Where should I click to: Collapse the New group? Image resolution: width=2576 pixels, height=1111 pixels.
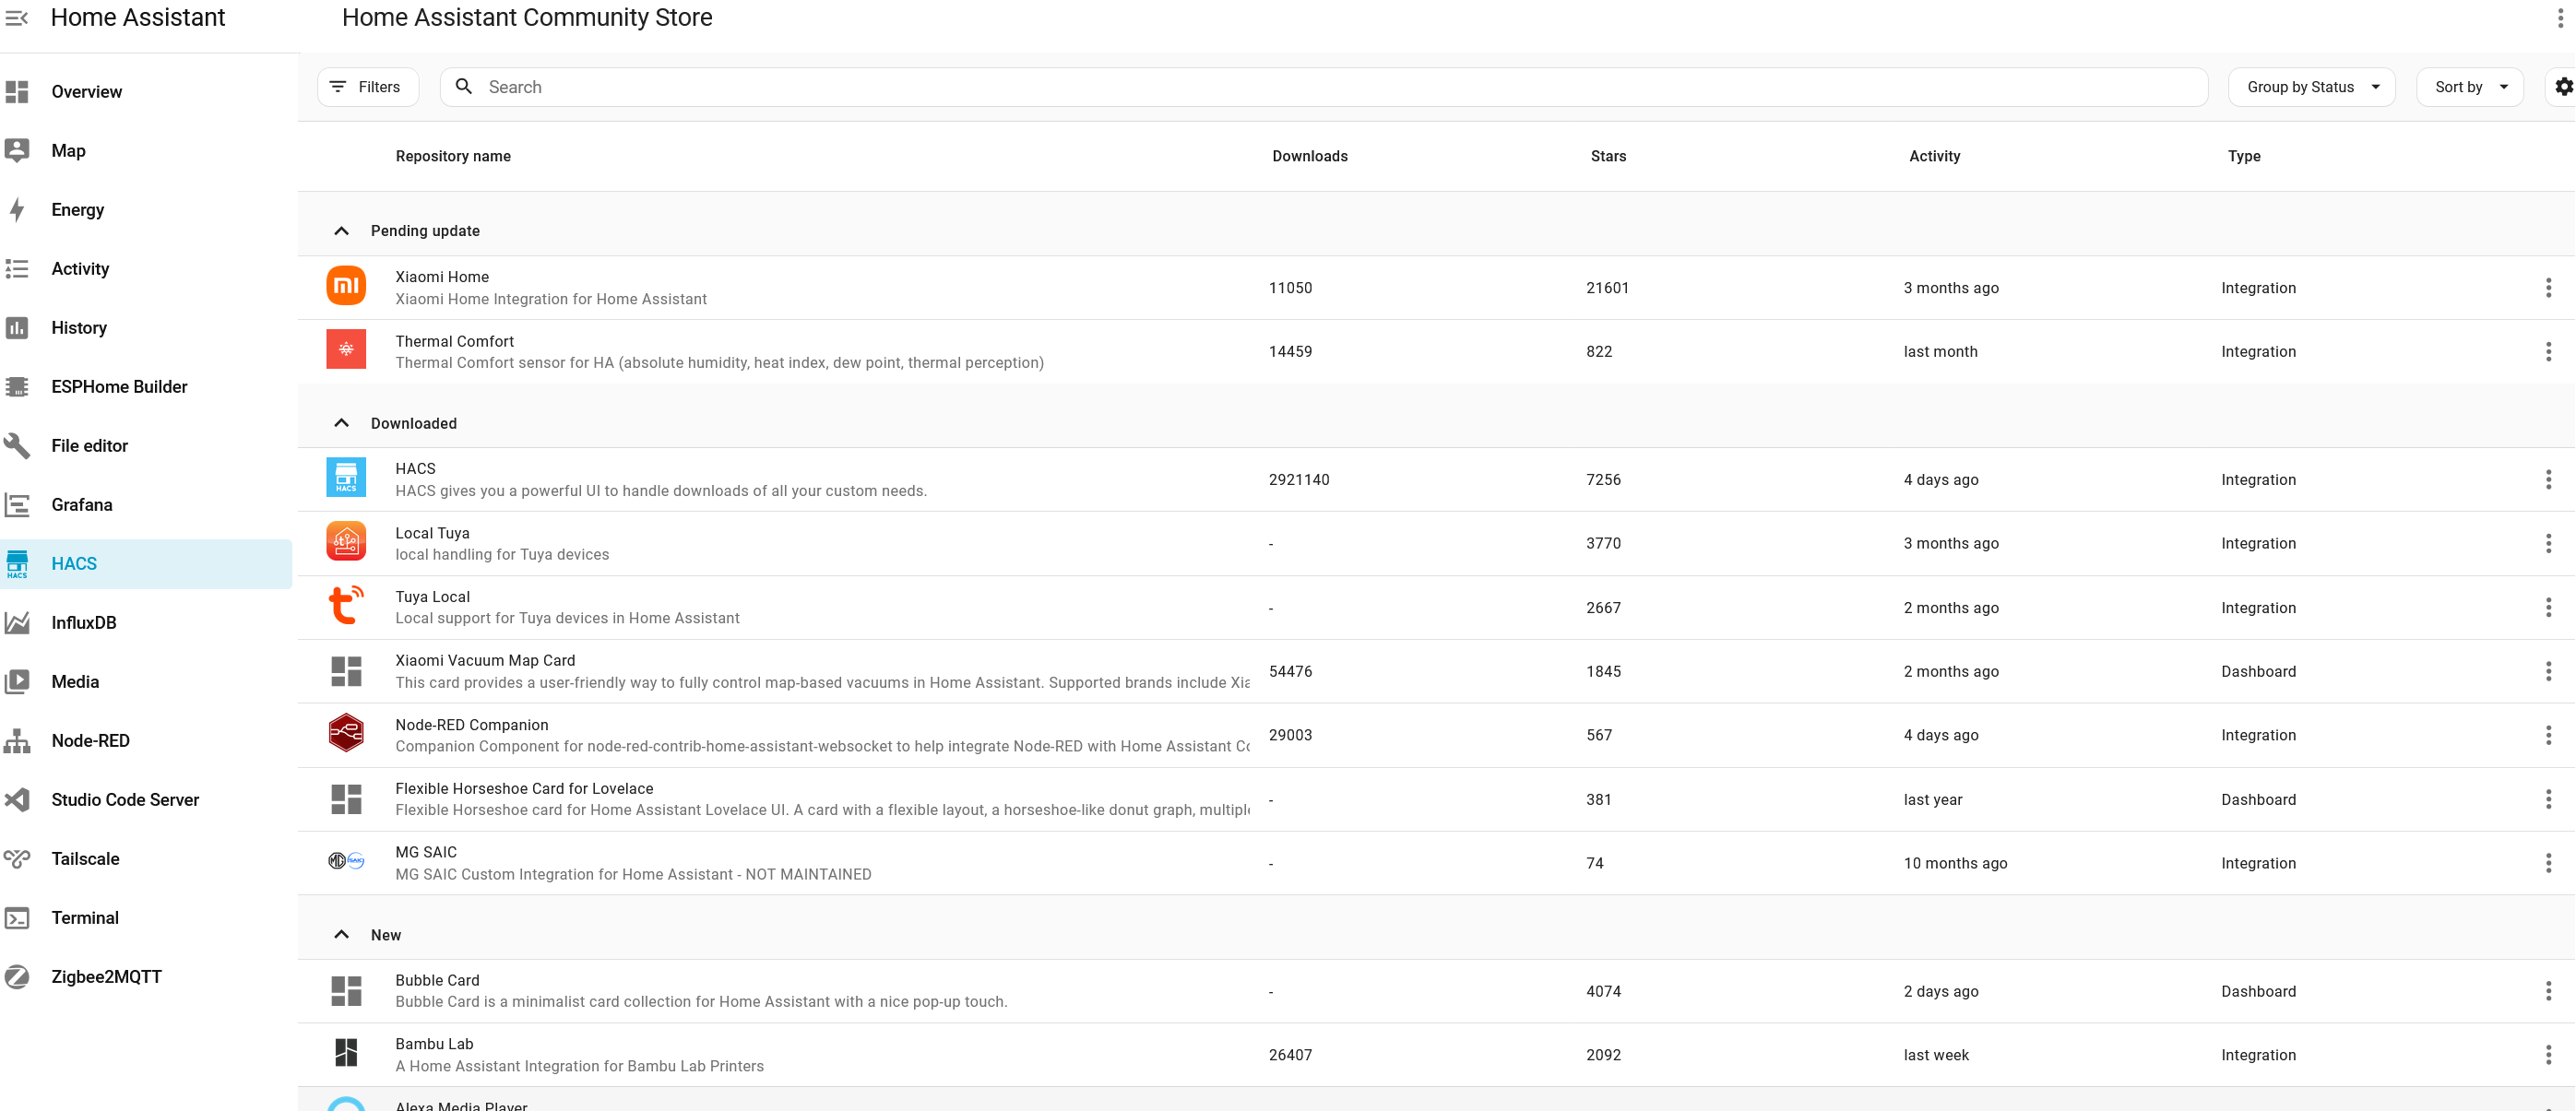tap(341, 935)
